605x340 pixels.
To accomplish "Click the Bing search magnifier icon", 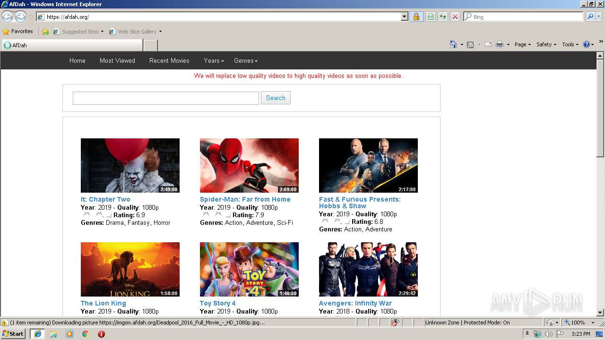I will [590, 17].
